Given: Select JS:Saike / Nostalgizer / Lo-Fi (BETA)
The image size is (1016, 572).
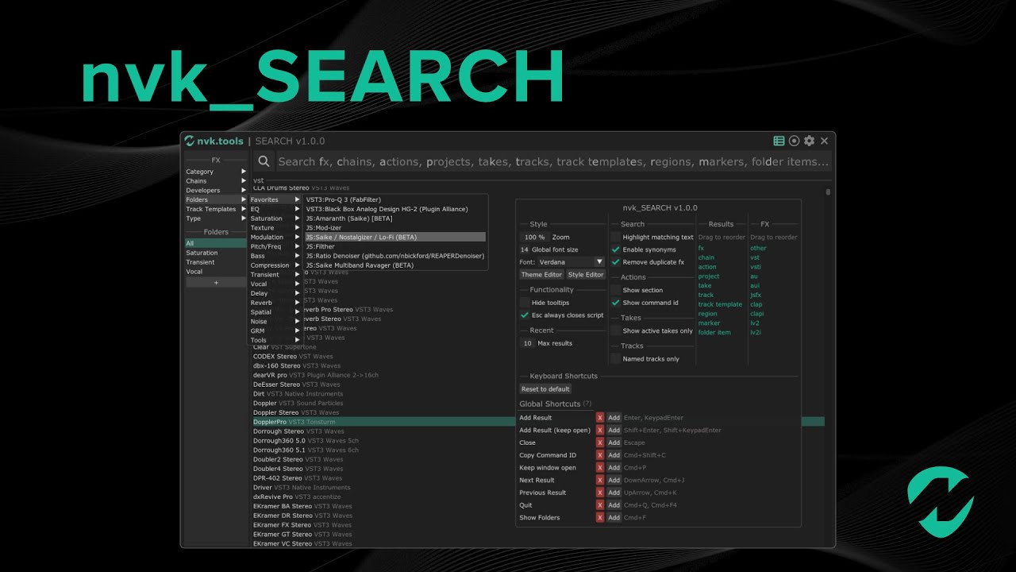Looking at the screenshot, I should 394,237.
